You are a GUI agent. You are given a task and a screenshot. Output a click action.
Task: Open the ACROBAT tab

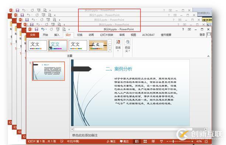[x=148, y=35]
